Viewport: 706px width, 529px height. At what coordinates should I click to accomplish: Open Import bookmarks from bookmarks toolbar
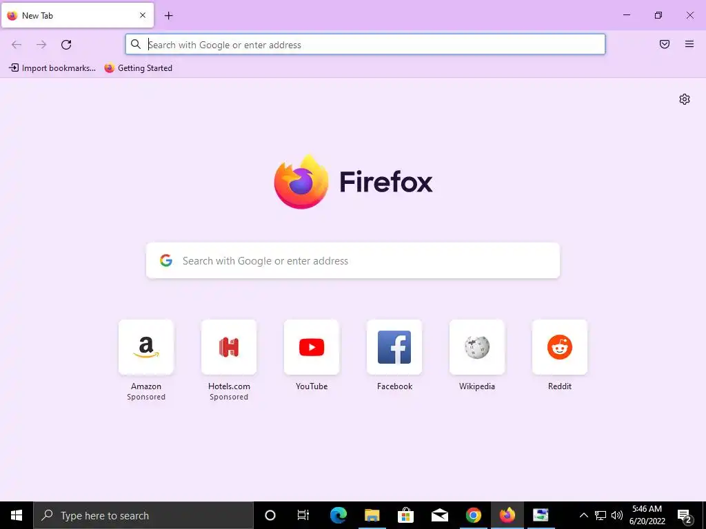pyautogui.click(x=52, y=68)
